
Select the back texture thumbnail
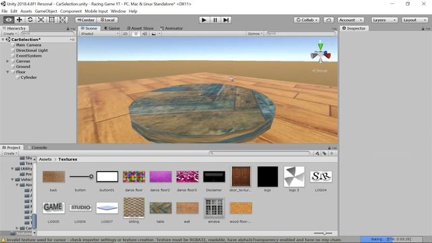(54, 177)
